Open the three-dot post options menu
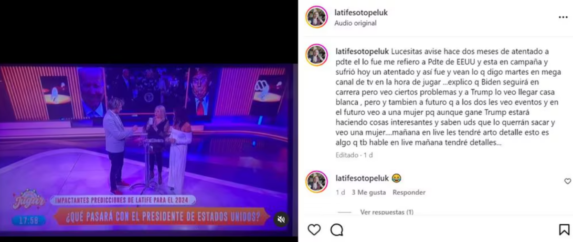Image resolution: width=573 pixels, height=242 pixels. pyautogui.click(x=563, y=17)
